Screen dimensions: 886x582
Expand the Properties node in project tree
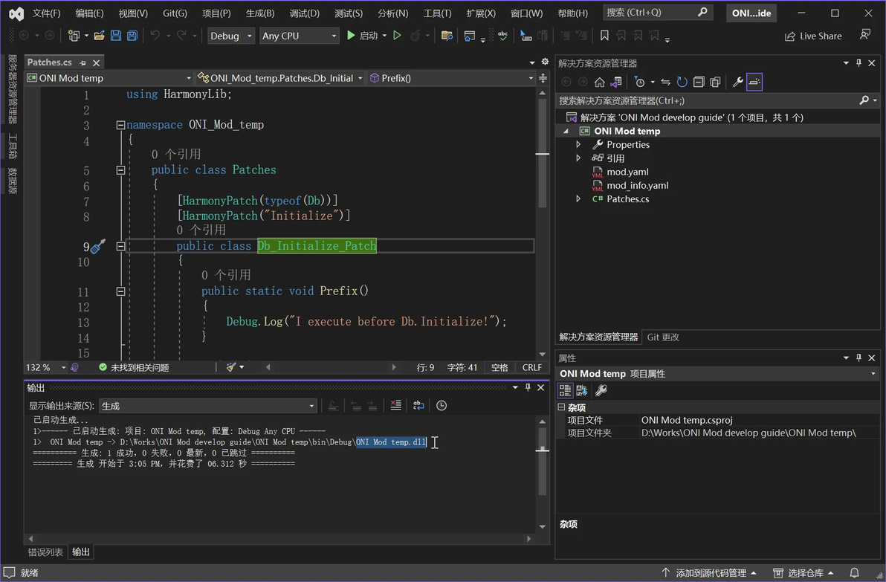coord(578,144)
